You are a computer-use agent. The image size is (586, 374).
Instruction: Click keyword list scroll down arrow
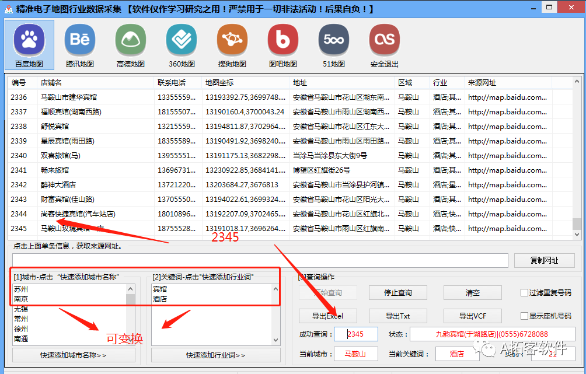point(276,340)
